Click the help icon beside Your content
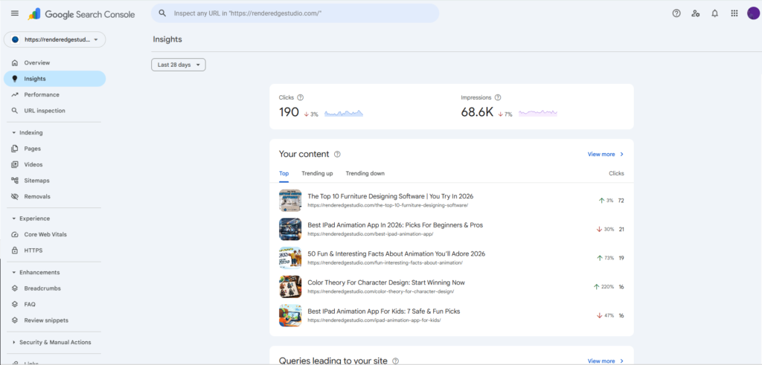The width and height of the screenshot is (762, 365). (337, 155)
